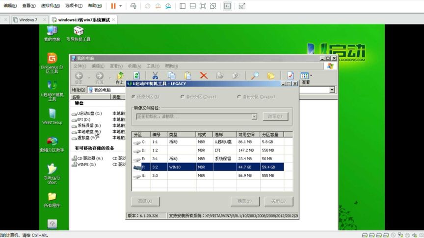Select CD 驱动器 (H:) in Explorer
424x238 pixels.
coord(87,158)
